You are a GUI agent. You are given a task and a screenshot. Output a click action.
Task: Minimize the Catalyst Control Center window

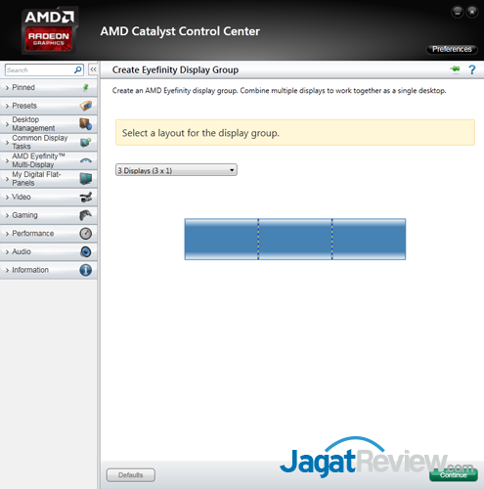[458, 12]
